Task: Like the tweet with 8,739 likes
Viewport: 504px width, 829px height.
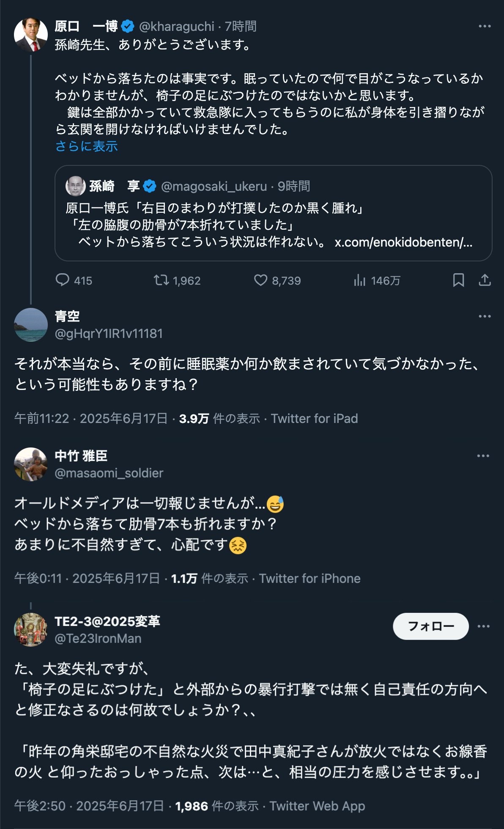Action: point(260,280)
